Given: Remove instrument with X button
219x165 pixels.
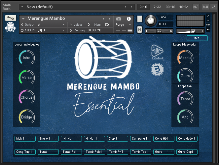Looking at the screenshot, I should click(x=208, y=16).
